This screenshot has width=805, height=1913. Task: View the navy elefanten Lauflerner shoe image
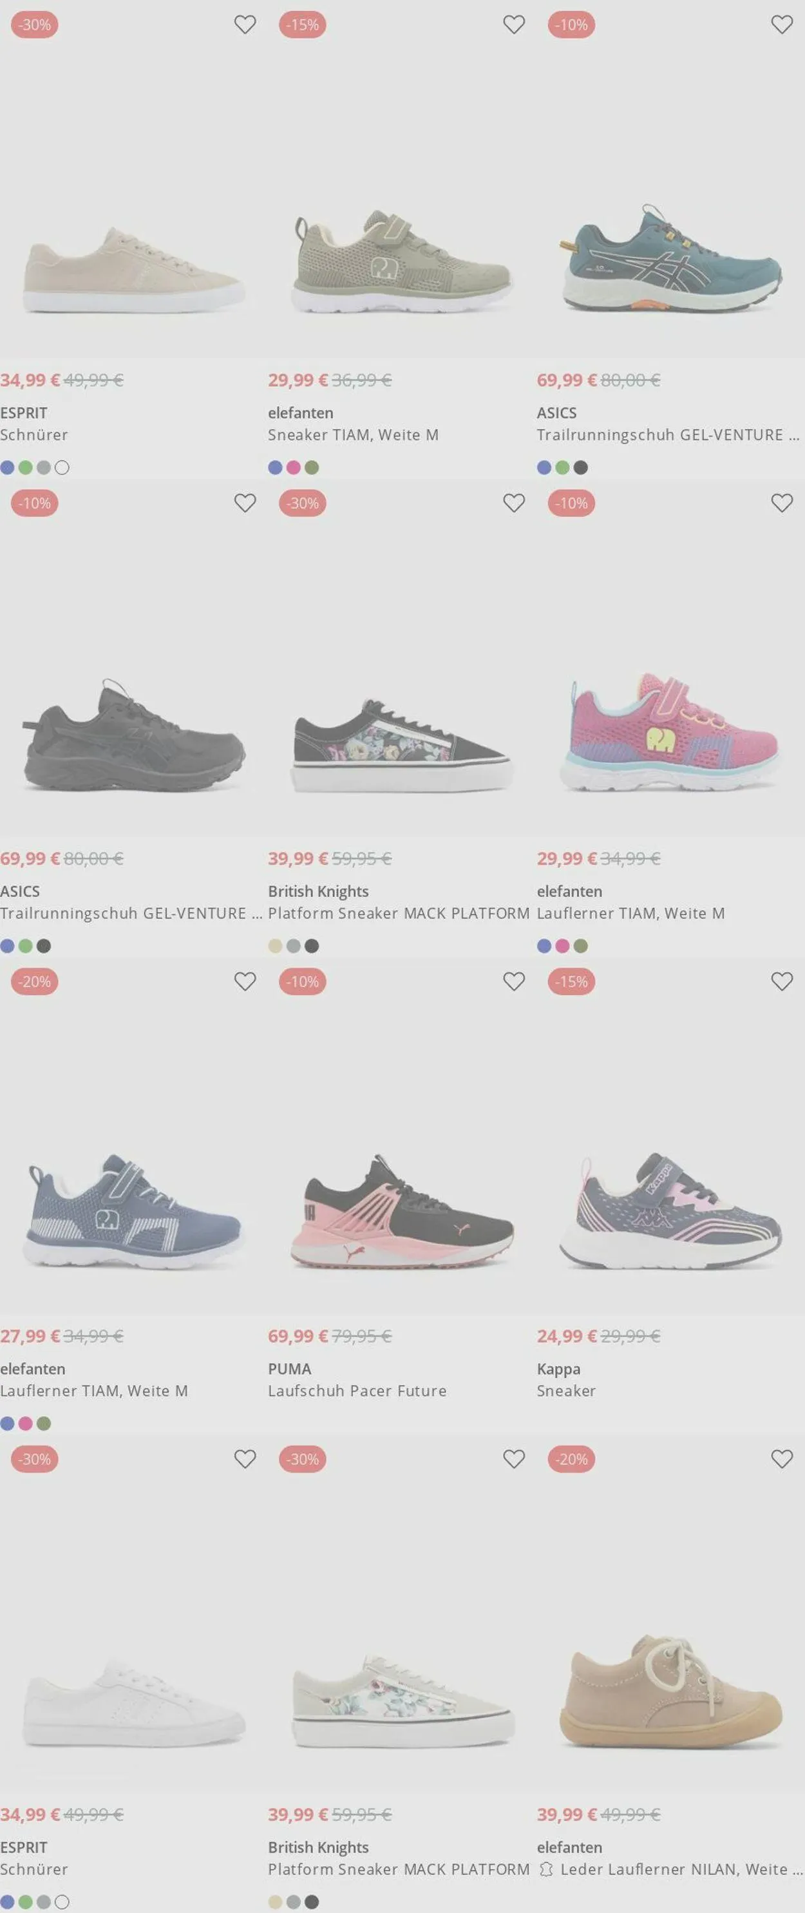pyautogui.click(x=134, y=1211)
